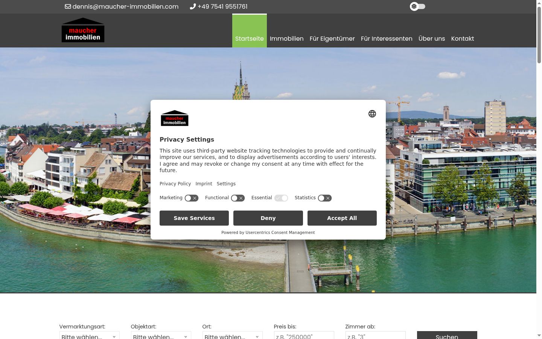542x339 pixels.
Task: Enable the Marketing consent toggle
Action: tap(191, 198)
